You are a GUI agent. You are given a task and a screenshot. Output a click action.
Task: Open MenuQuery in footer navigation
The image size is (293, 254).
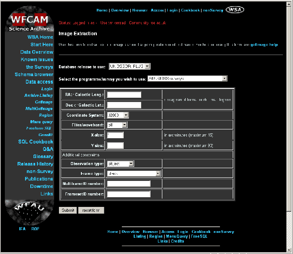pyautogui.click(x=177, y=236)
